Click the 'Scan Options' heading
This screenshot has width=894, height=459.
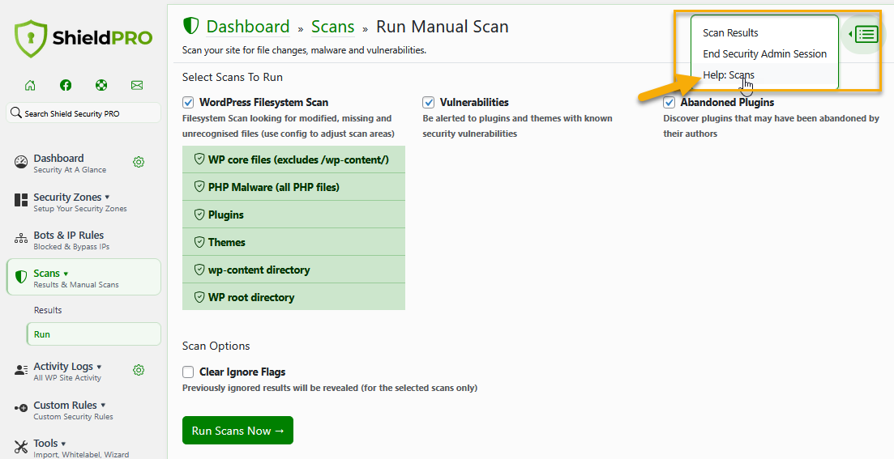tap(216, 346)
